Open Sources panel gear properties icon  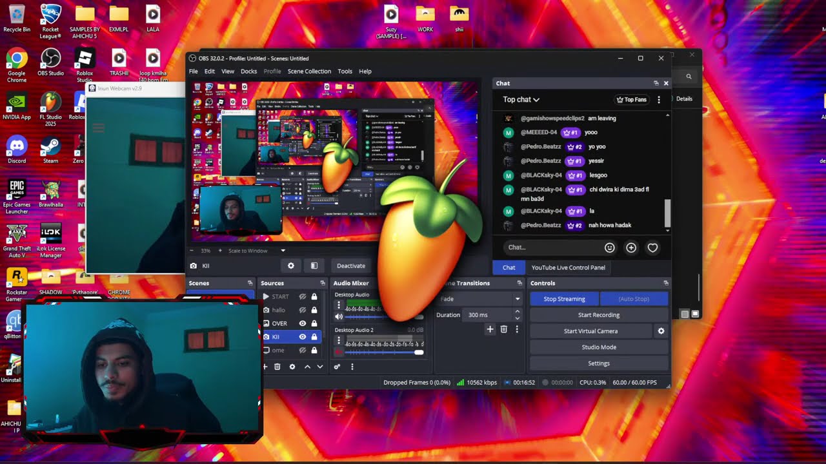click(292, 367)
